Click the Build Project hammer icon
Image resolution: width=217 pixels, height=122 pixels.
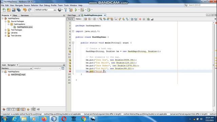point(66,10)
